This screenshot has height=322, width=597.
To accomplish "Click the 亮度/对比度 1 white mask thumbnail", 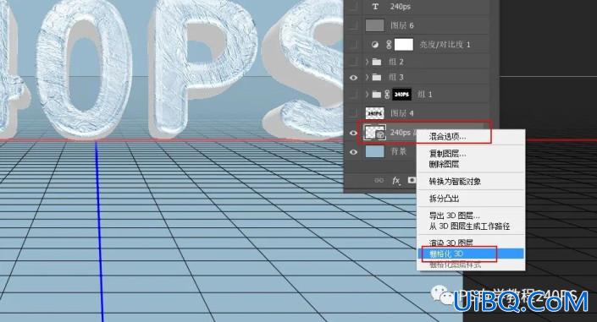I will pyautogui.click(x=404, y=45).
